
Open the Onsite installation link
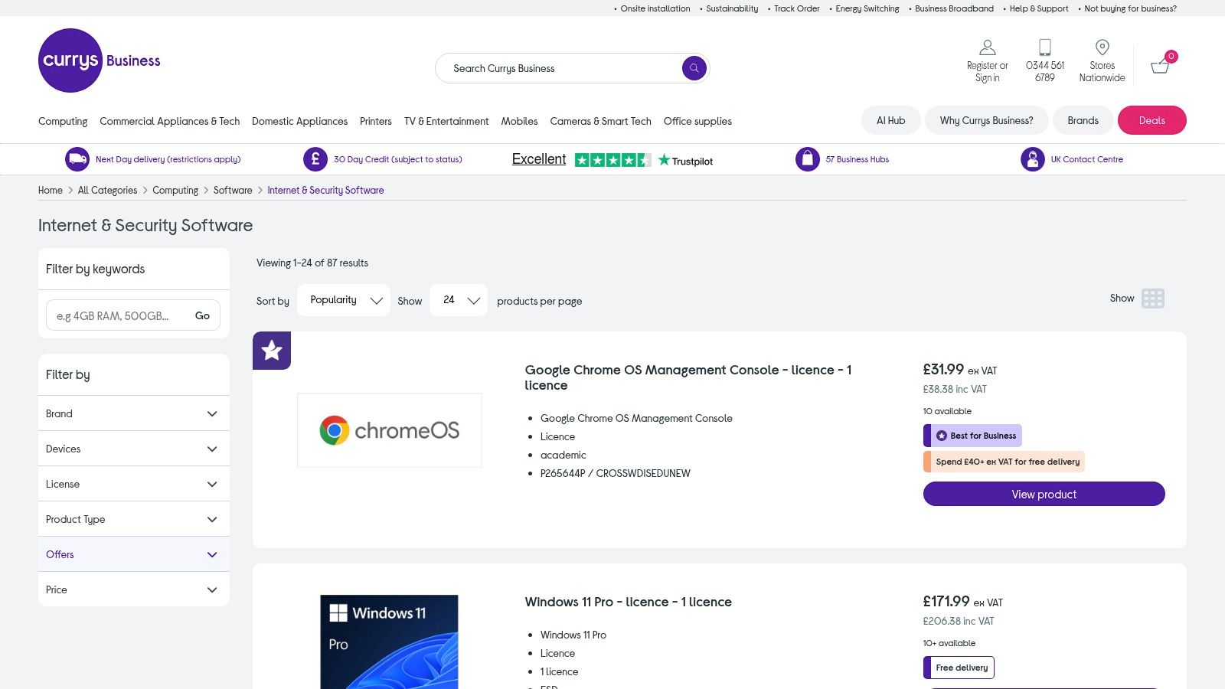tap(655, 8)
